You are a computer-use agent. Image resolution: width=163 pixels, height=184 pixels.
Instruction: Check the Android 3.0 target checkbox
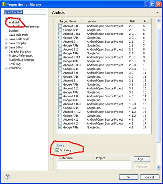click(60, 73)
